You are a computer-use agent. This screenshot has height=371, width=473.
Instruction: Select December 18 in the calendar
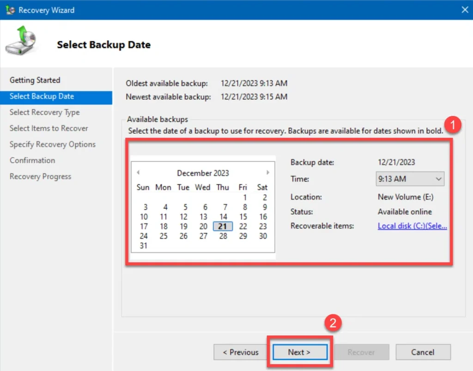[x=164, y=226]
